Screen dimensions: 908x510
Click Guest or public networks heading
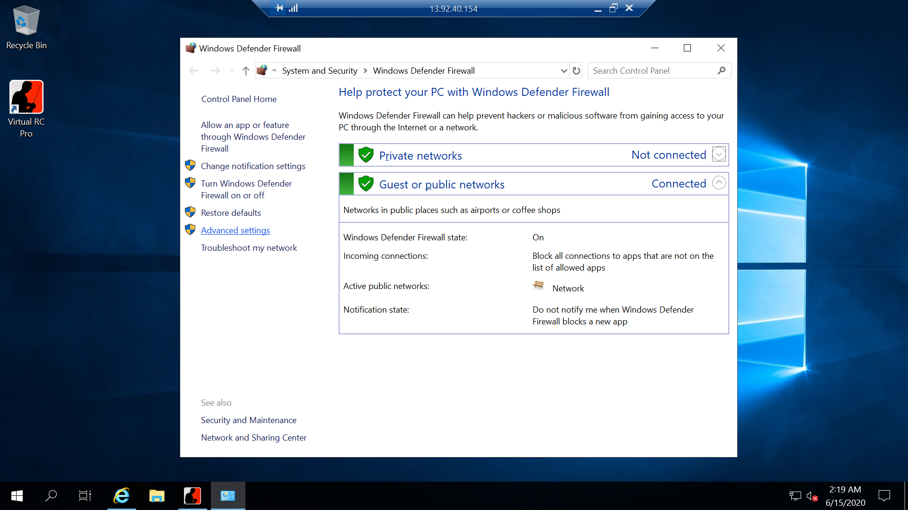click(442, 185)
